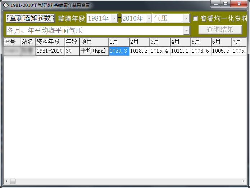The height and width of the screenshot is (188, 250).
Task: Open the start year 1981年 dropdown
Action: point(114,18)
